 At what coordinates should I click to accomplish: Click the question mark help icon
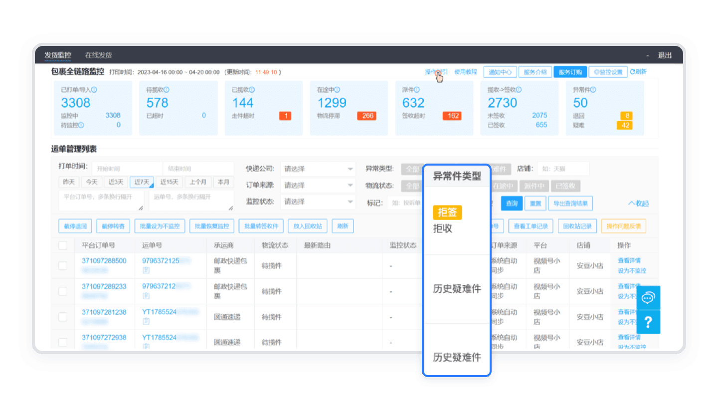click(648, 323)
